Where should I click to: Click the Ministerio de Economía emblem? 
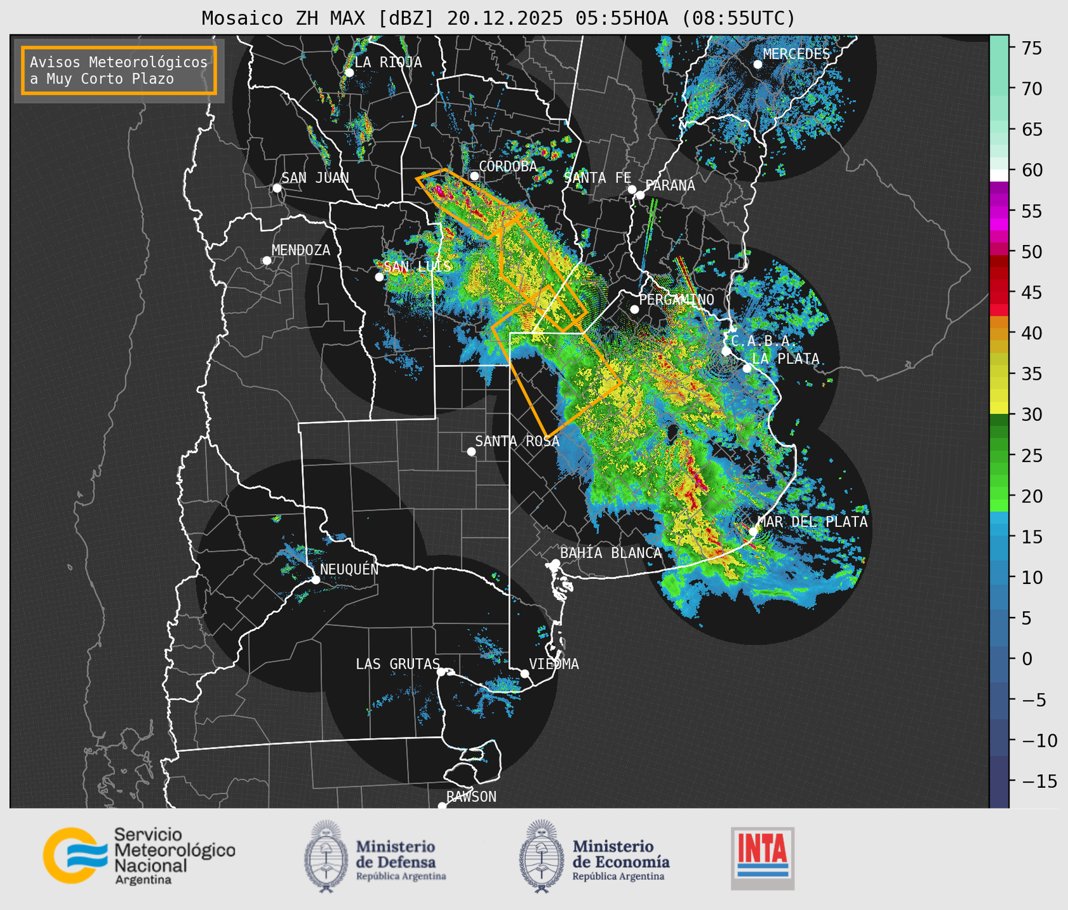click(x=541, y=856)
